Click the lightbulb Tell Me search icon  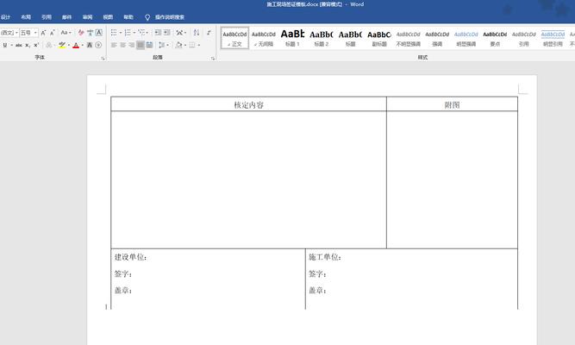click(147, 16)
